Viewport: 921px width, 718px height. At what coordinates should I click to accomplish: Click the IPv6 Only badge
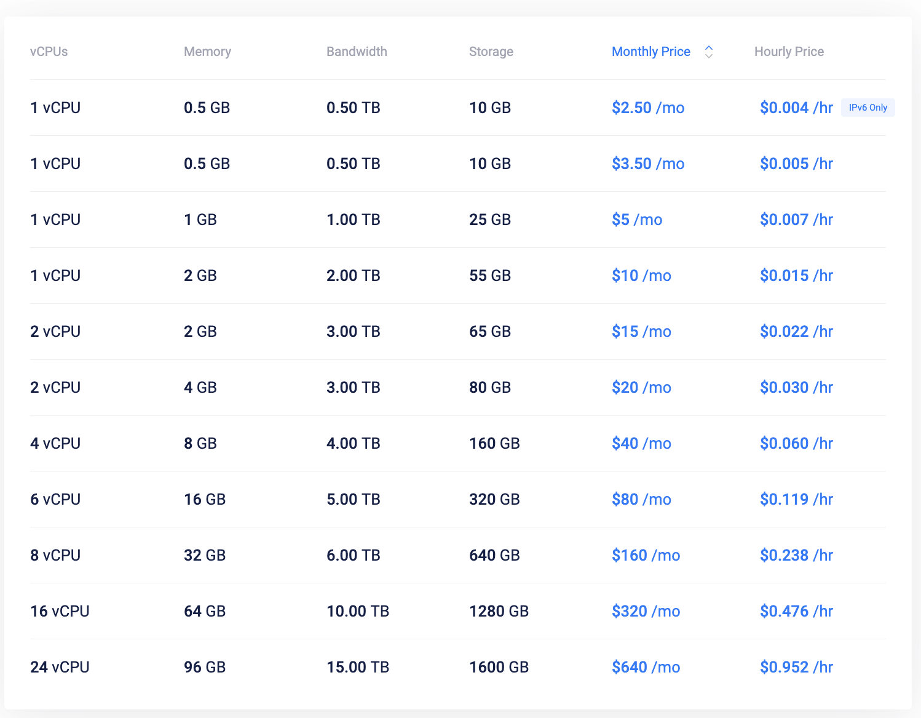868,107
